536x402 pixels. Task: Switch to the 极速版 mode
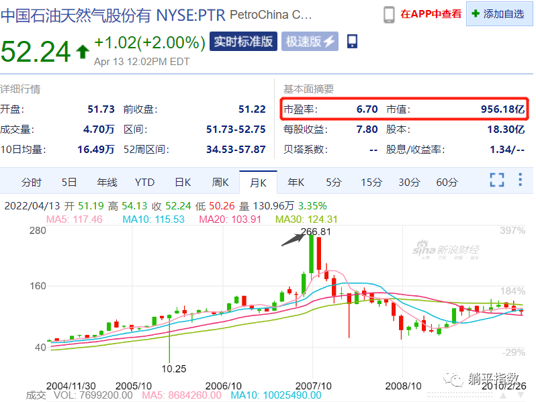[x=310, y=42]
